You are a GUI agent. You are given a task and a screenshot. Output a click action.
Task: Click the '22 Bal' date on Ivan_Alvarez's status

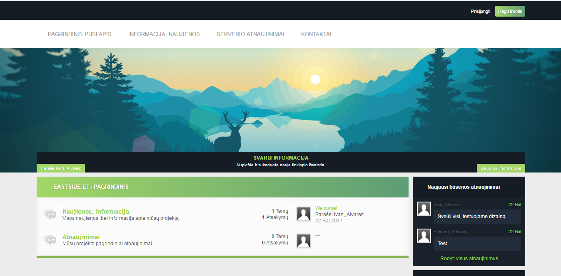coord(515,205)
